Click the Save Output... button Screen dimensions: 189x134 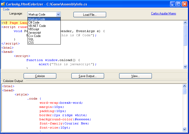(88, 76)
